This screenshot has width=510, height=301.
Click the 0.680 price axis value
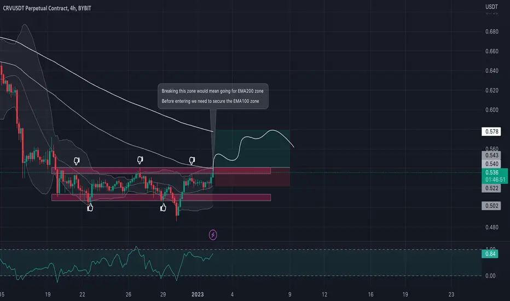[491, 32]
